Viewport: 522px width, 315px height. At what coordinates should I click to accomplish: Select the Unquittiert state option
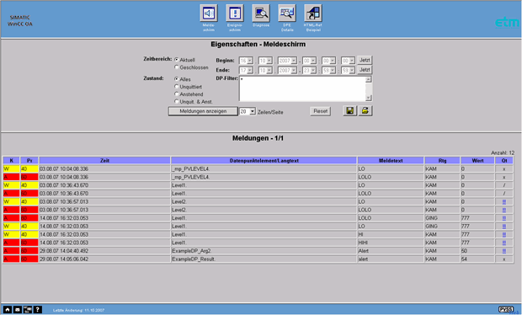[177, 87]
